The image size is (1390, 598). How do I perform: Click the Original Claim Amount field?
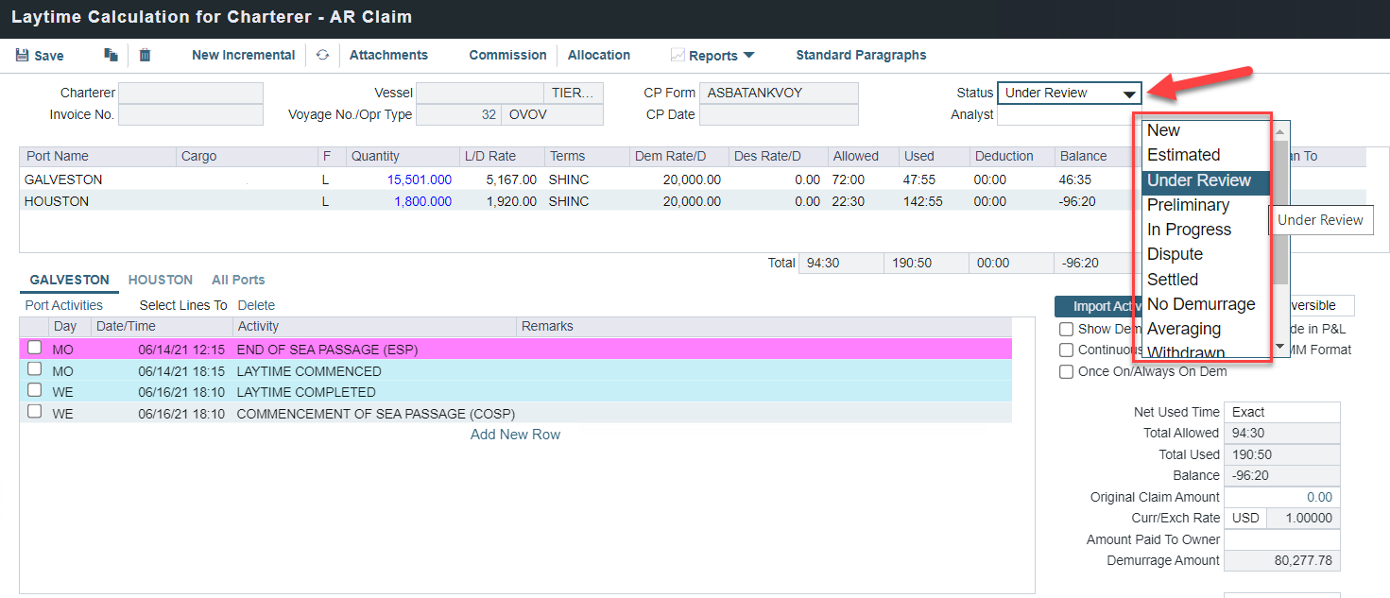click(1281, 497)
